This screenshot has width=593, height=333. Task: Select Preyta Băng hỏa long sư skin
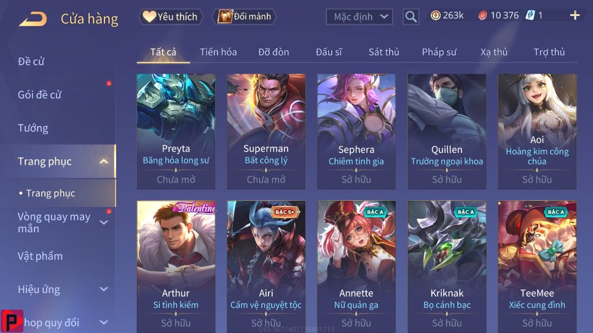click(176, 131)
